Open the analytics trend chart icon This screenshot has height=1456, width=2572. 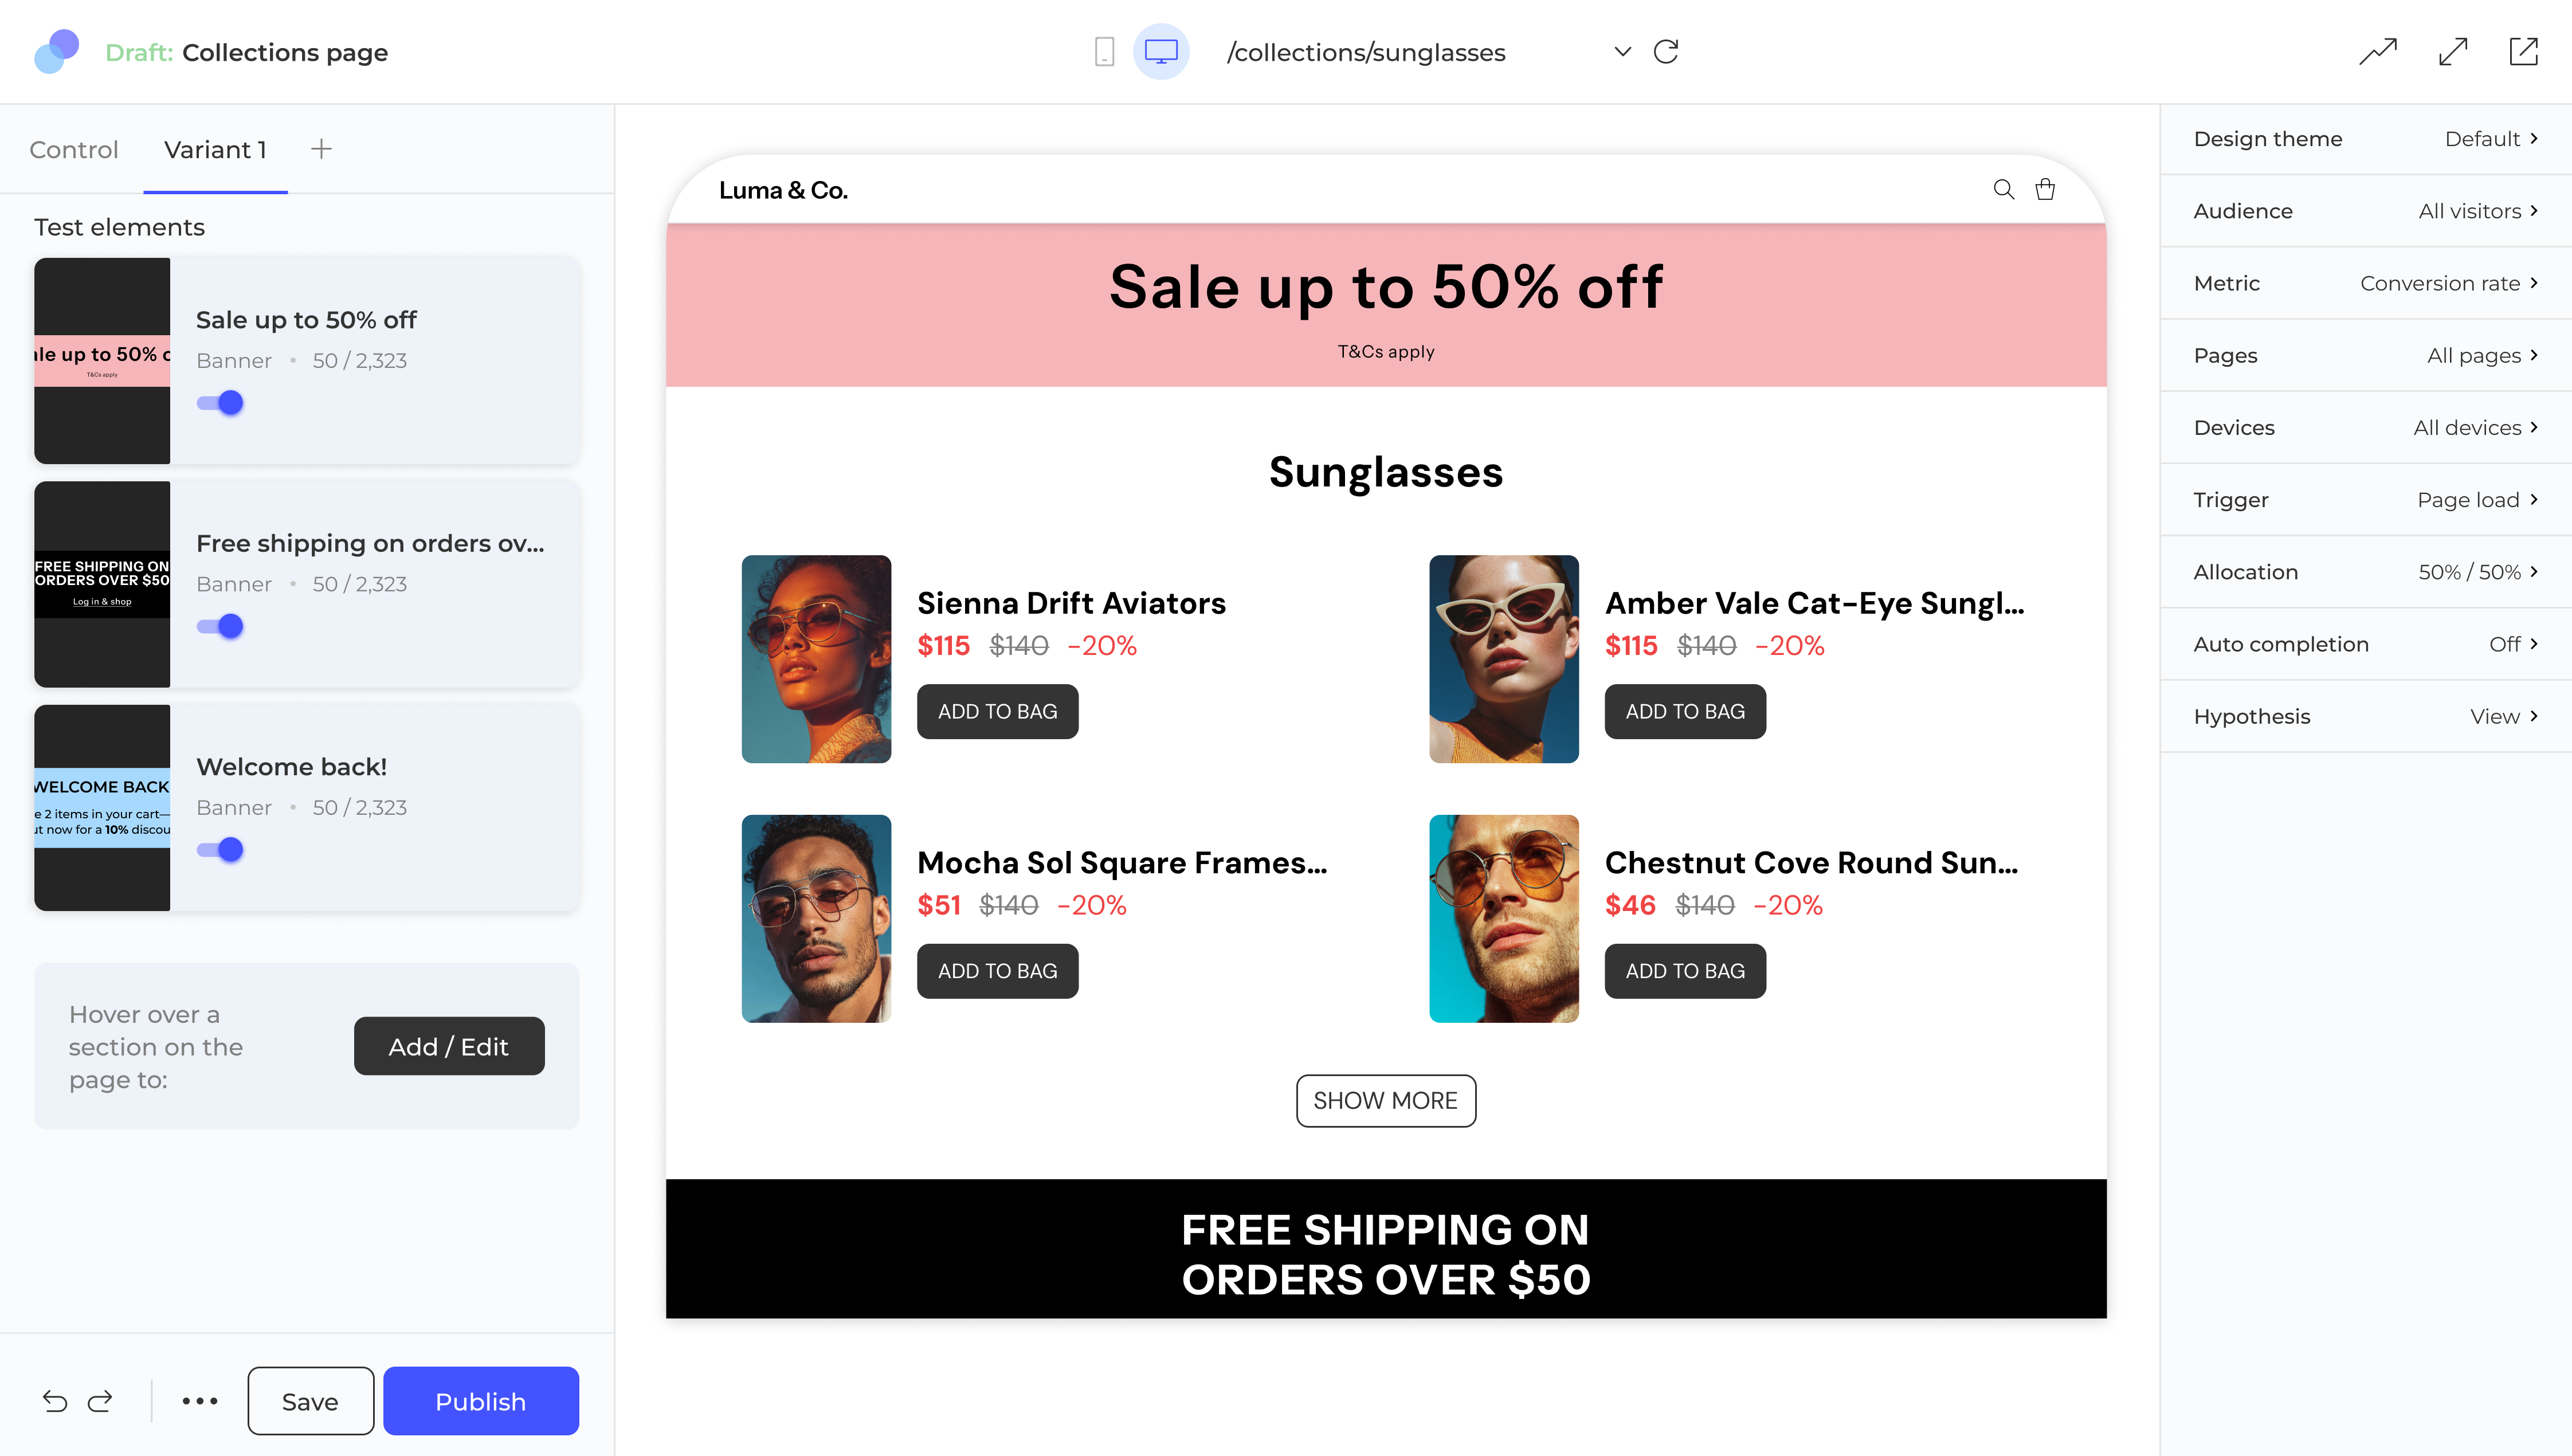pos(2378,52)
